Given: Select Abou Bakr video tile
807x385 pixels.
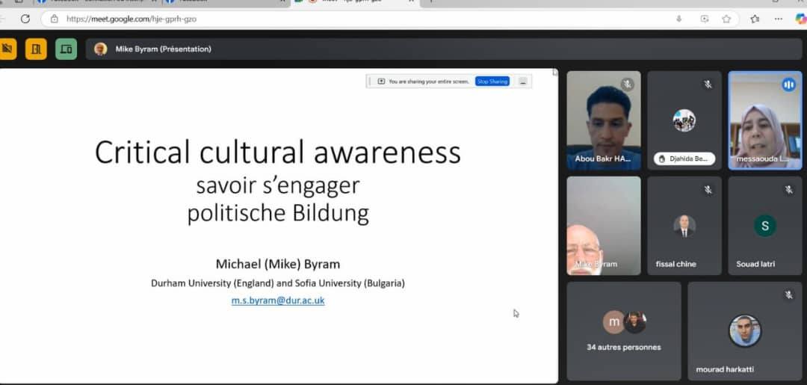Looking at the screenshot, I should (604, 120).
